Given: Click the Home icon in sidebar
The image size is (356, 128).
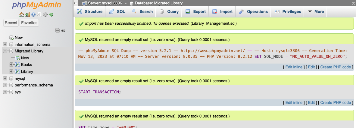Looking at the screenshot, I should coord(21,14).
